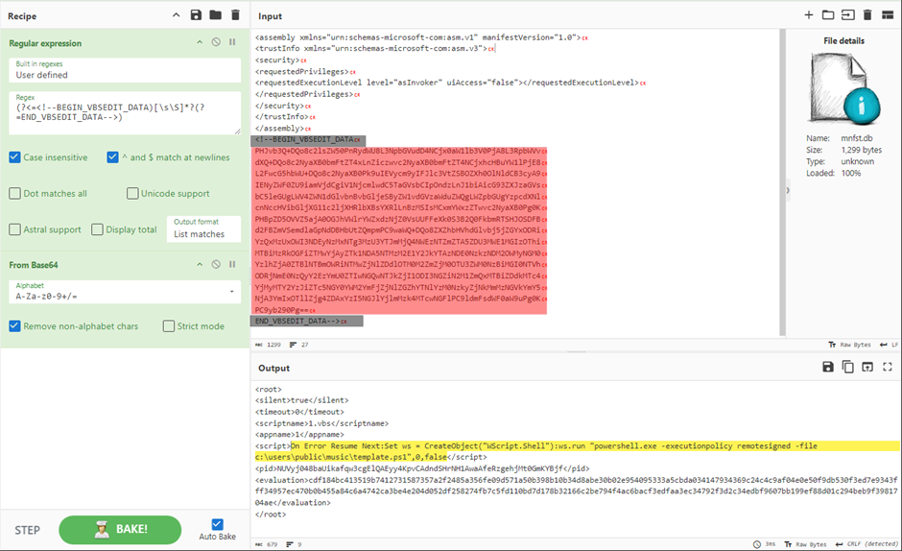This screenshot has width=902, height=551.
Task: Open the Built in regexes dropdown
Action: pyautogui.click(x=125, y=70)
